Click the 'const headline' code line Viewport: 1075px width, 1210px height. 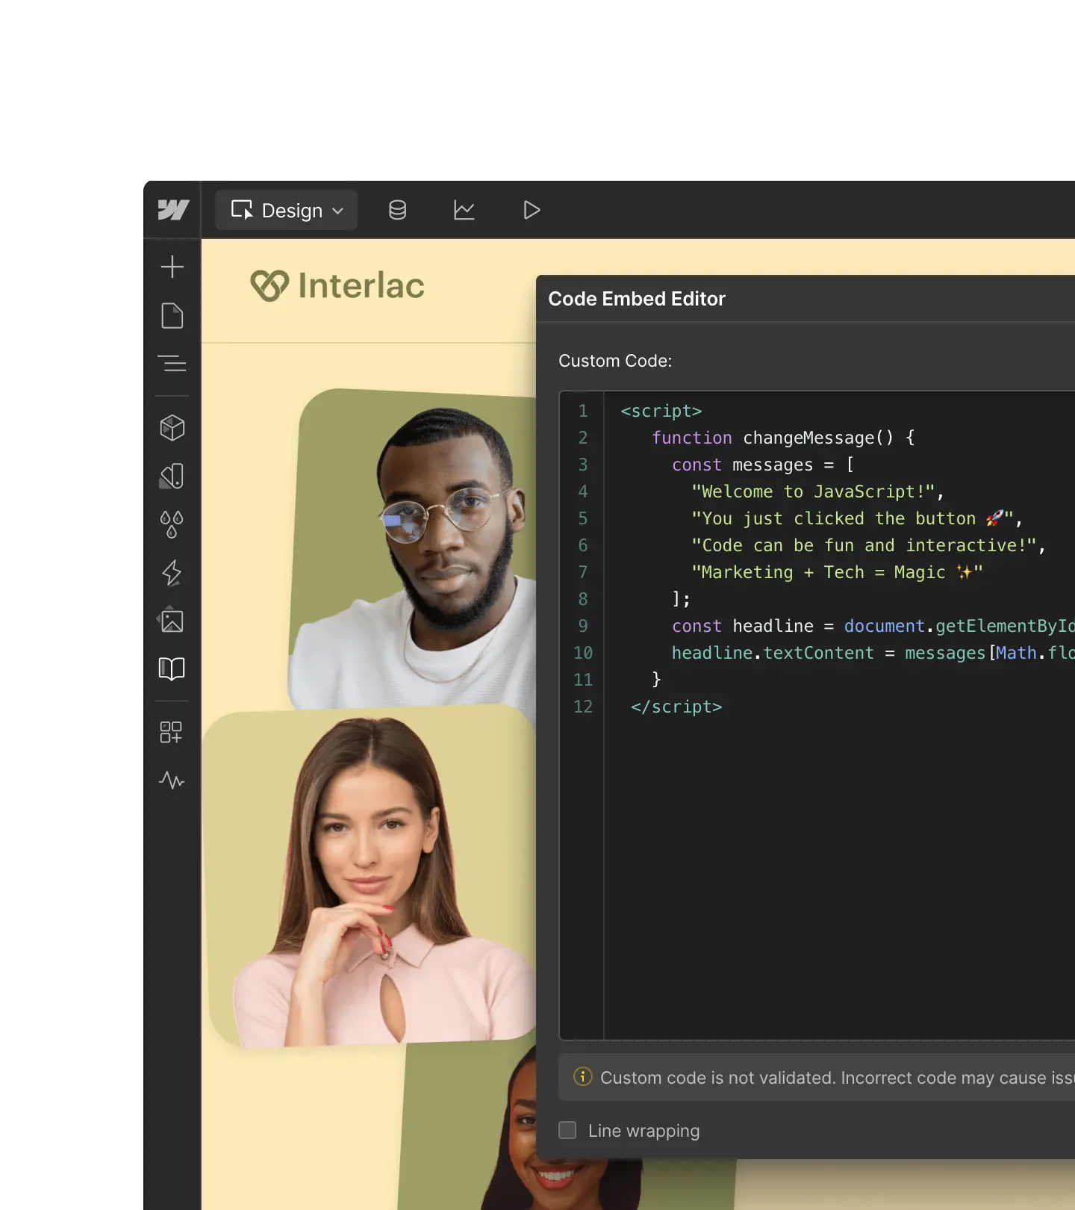coord(873,626)
